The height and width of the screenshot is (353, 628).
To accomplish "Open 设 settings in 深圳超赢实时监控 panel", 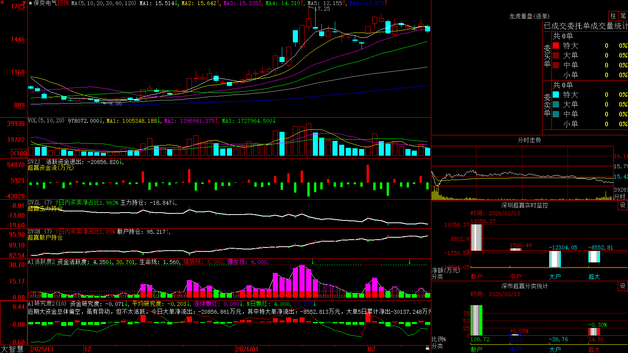I will [623, 205].
